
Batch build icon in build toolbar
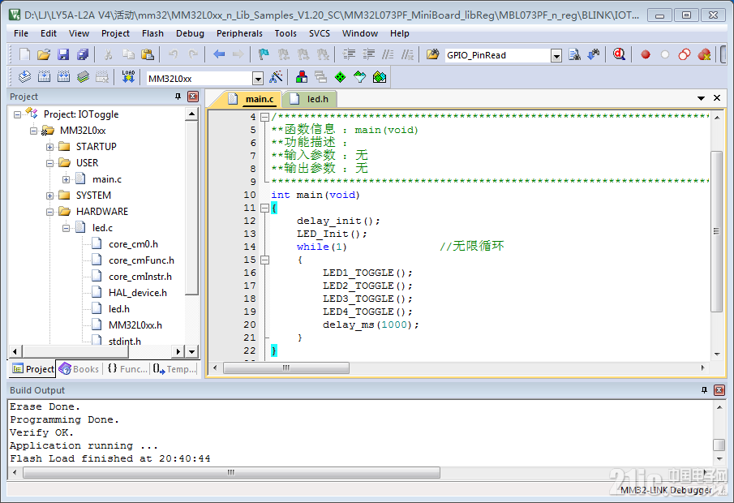(83, 77)
